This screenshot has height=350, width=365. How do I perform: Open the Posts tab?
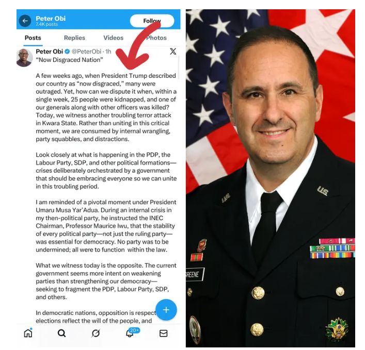[33, 38]
